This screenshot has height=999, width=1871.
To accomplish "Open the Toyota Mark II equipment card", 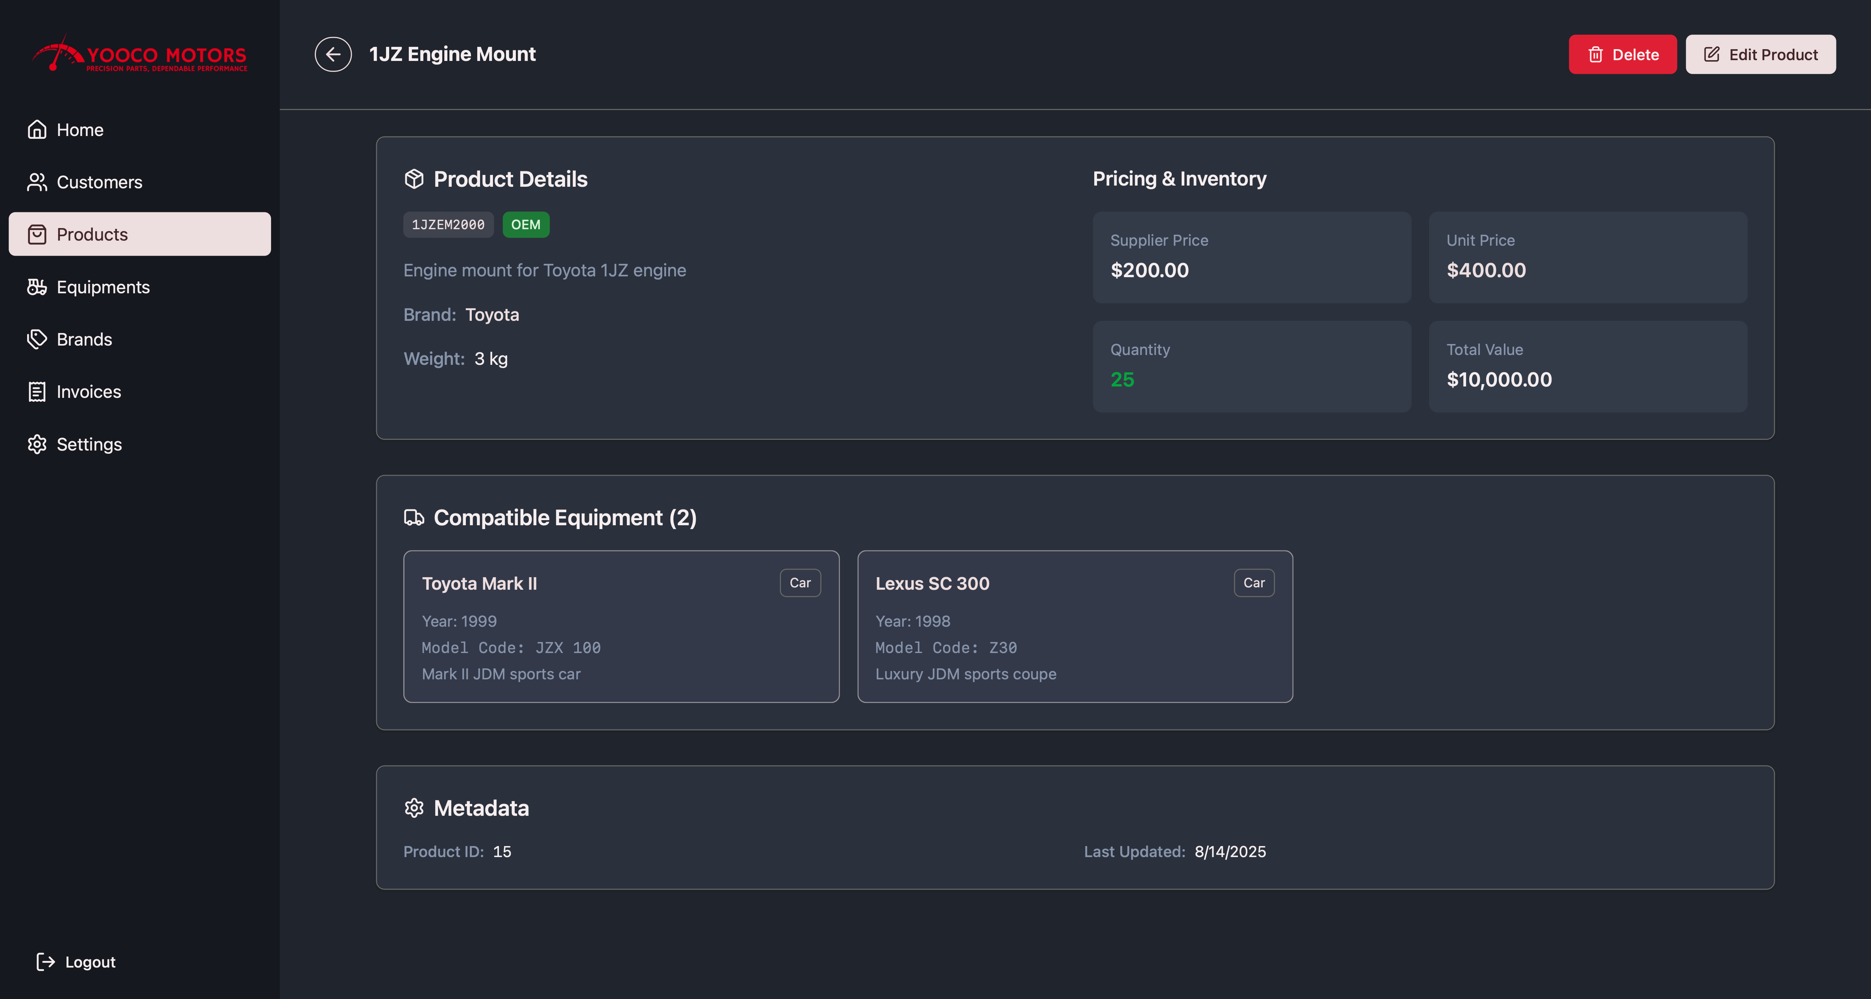I will [x=621, y=626].
